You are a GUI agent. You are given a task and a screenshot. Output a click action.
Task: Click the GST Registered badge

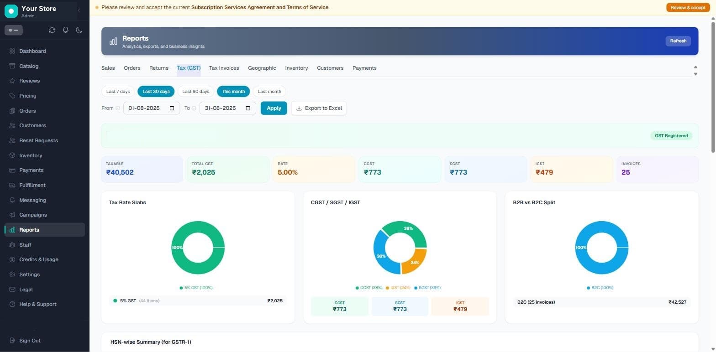pyautogui.click(x=671, y=136)
